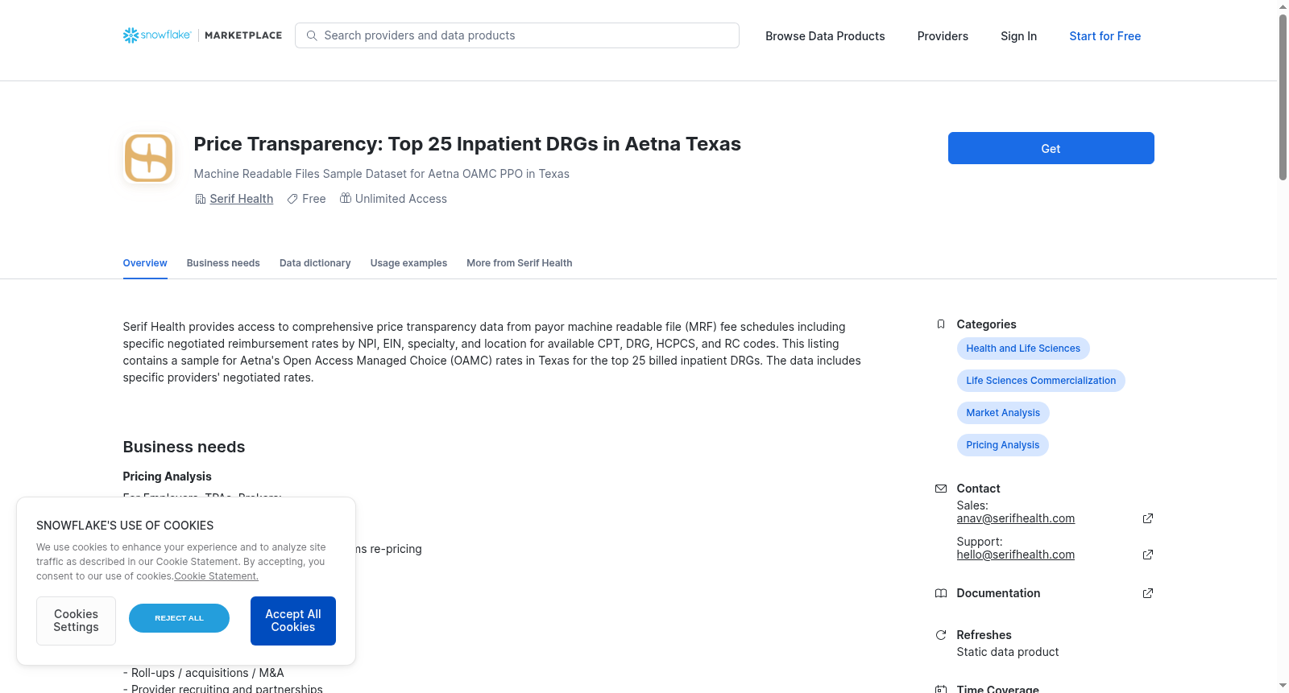The width and height of the screenshot is (1289, 693).
Task: Click the hello@serifhealth.com email link
Action: pyautogui.click(x=1015, y=555)
